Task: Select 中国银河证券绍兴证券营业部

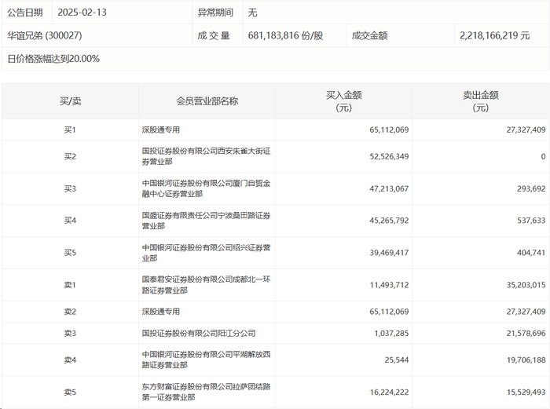Action: [x=206, y=253]
